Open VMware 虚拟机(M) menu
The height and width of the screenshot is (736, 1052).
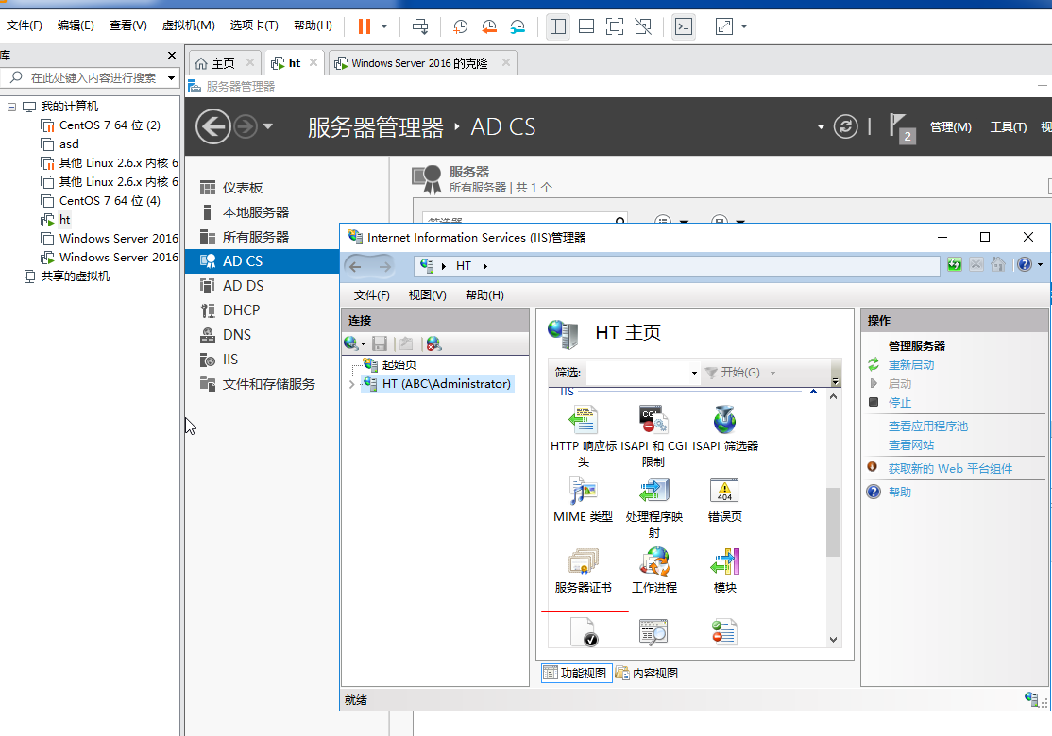click(x=189, y=25)
